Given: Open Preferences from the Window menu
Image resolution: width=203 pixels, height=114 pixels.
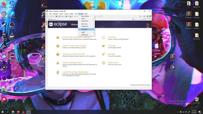Looking at the screenshot, I should (86, 35).
